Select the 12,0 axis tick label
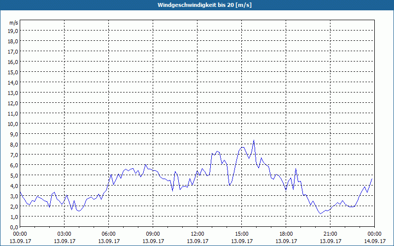394x246 pixels. (14, 103)
